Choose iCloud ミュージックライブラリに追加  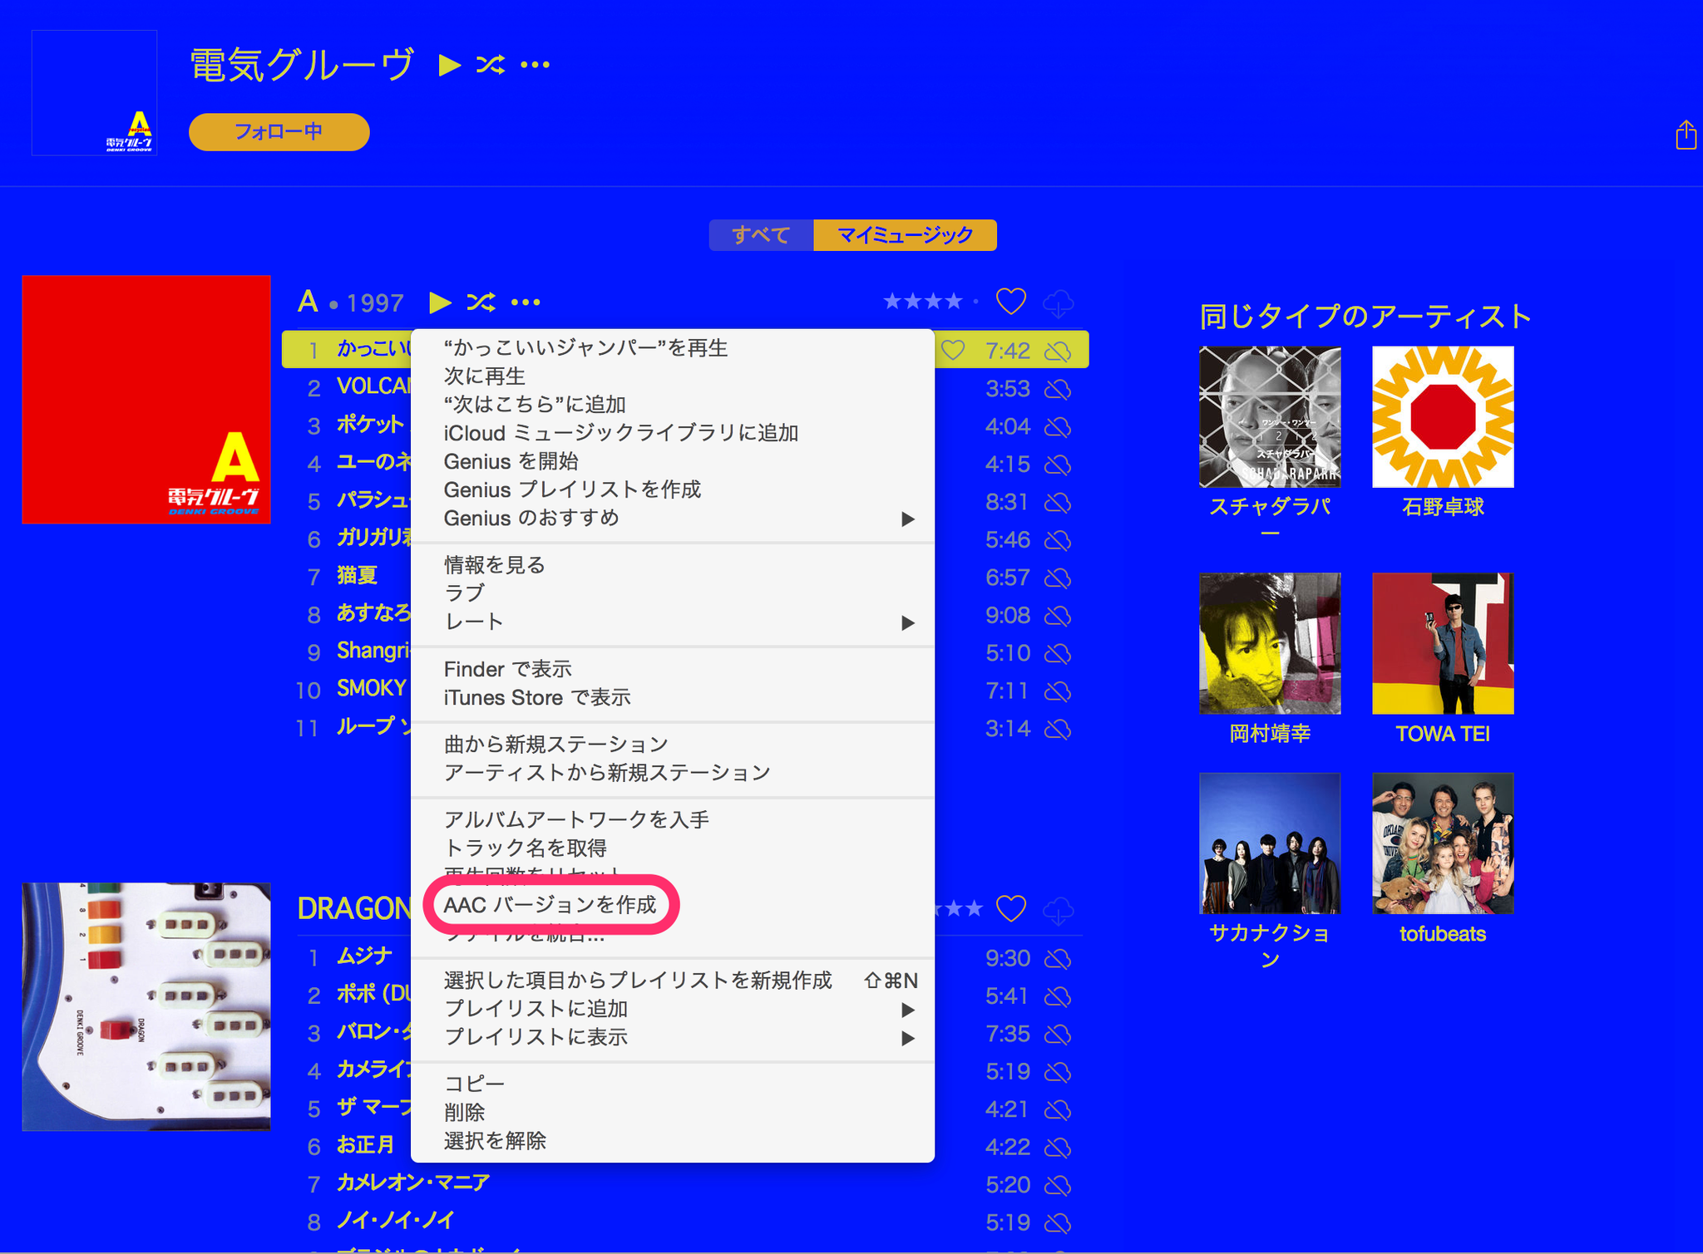673,433
